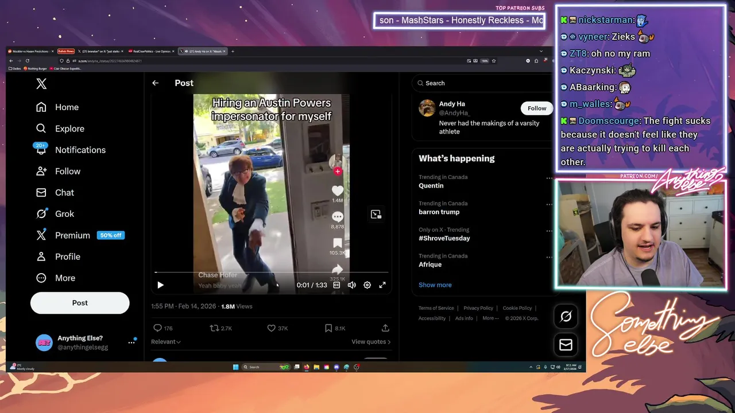Mute the video volume

click(x=352, y=285)
